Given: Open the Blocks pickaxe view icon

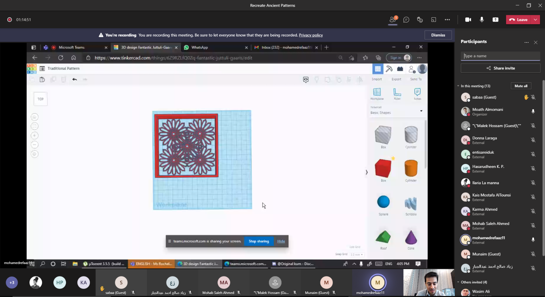Looking at the screenshot, I should click(389, 69).
